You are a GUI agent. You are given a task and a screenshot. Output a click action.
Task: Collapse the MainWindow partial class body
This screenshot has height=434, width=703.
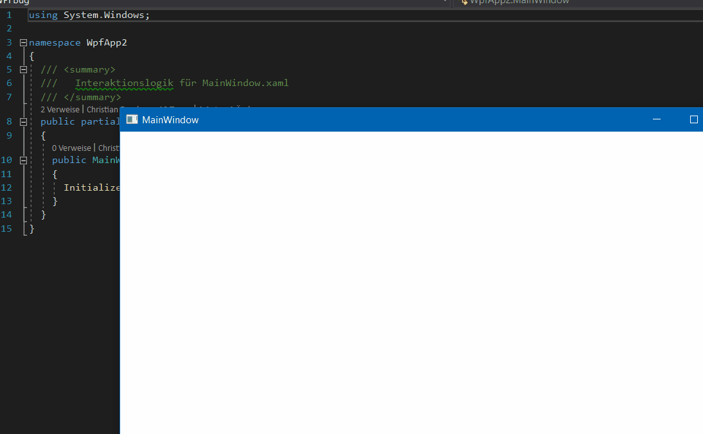[22, 121]
